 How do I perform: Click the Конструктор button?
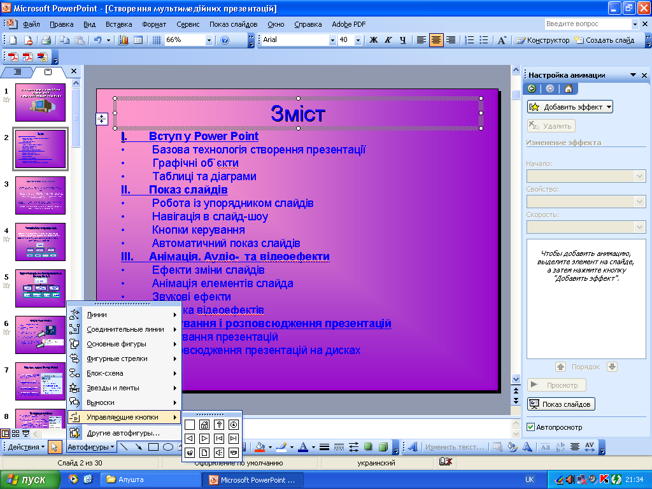tap(542, 40)
